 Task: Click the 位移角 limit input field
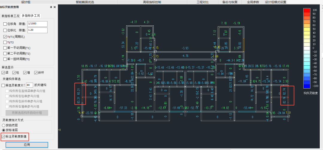(x=37, y=24)
